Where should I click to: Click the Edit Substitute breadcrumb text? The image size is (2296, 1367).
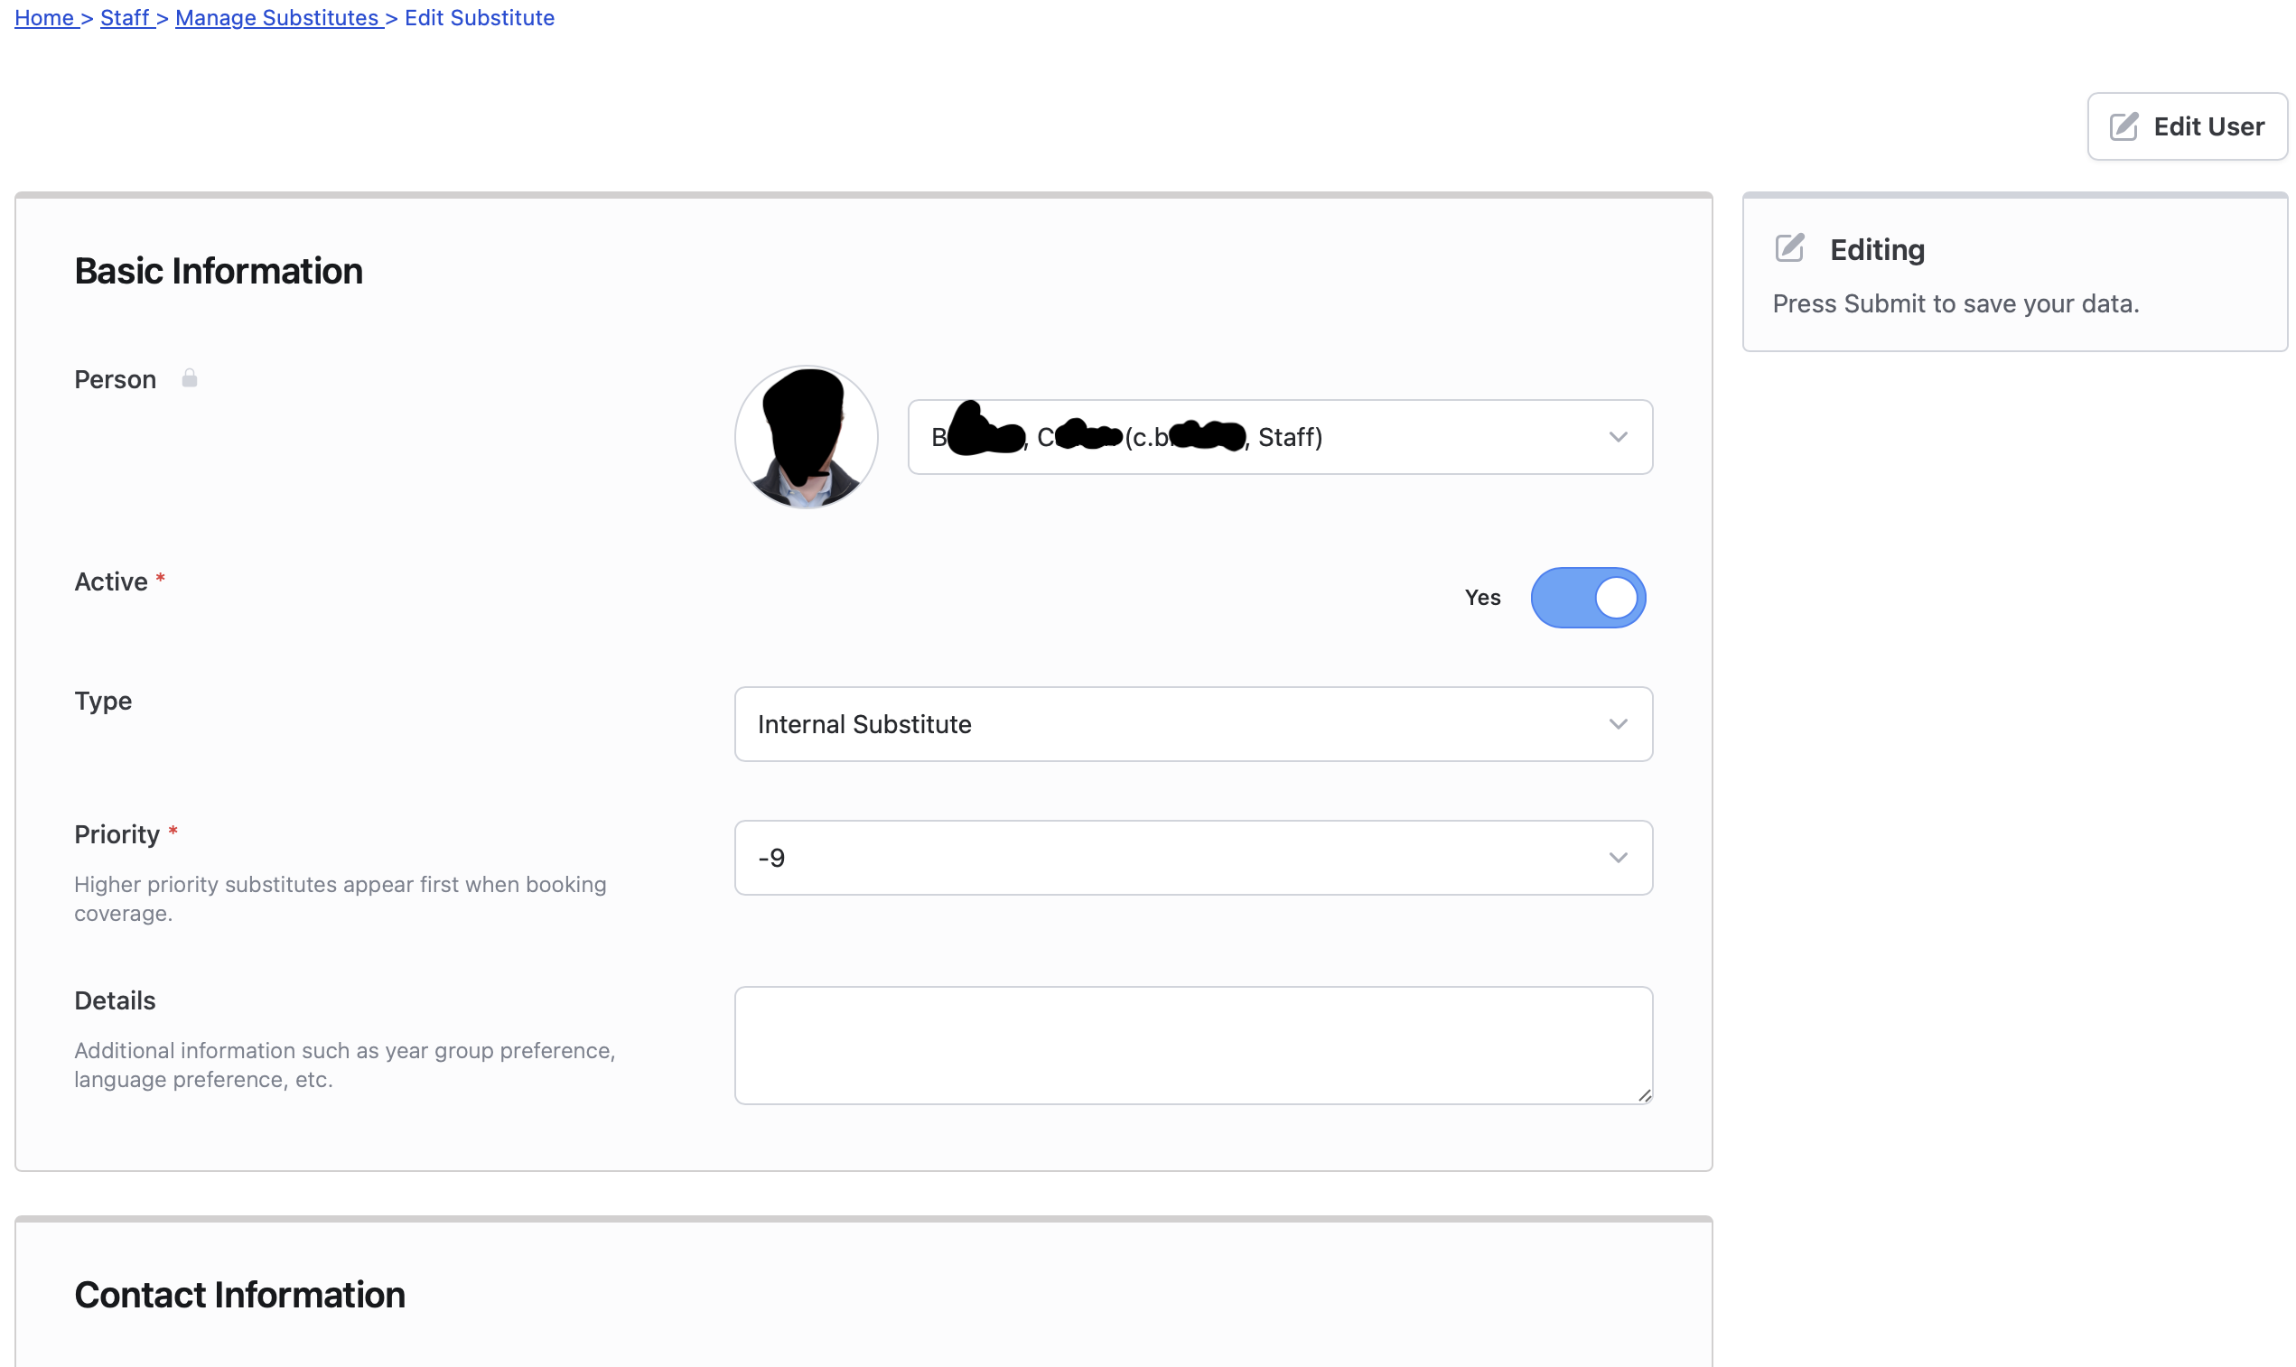479,17
